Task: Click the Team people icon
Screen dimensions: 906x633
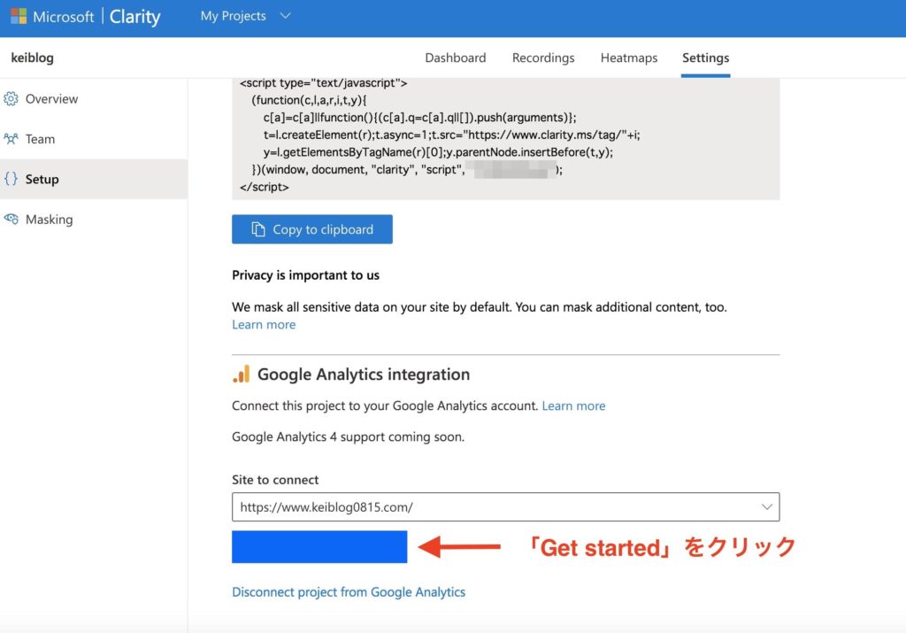Action: point(11,139)
